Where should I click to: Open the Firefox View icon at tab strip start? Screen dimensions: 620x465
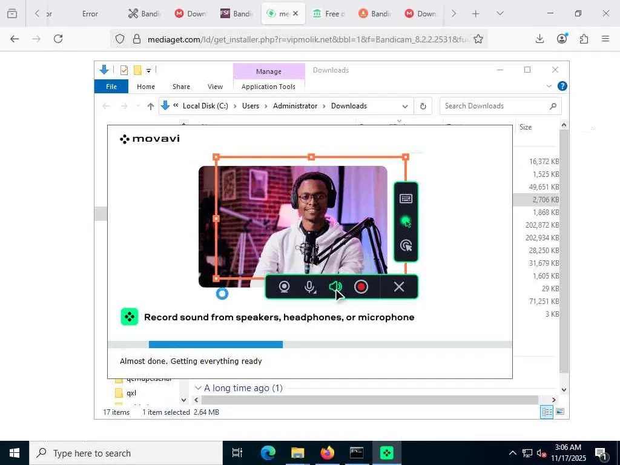[x=12, y=13]
